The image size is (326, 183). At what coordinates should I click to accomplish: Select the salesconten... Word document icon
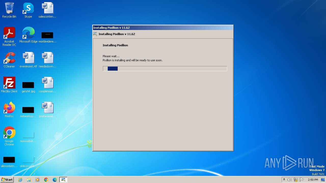click(47, 10)
